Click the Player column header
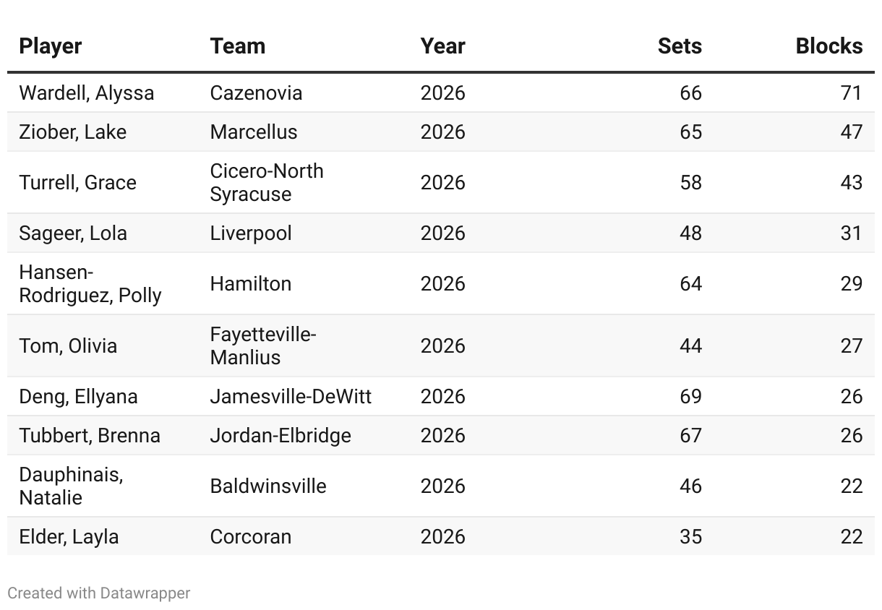Viewport: 882px width, 610px height. point(51,46)
